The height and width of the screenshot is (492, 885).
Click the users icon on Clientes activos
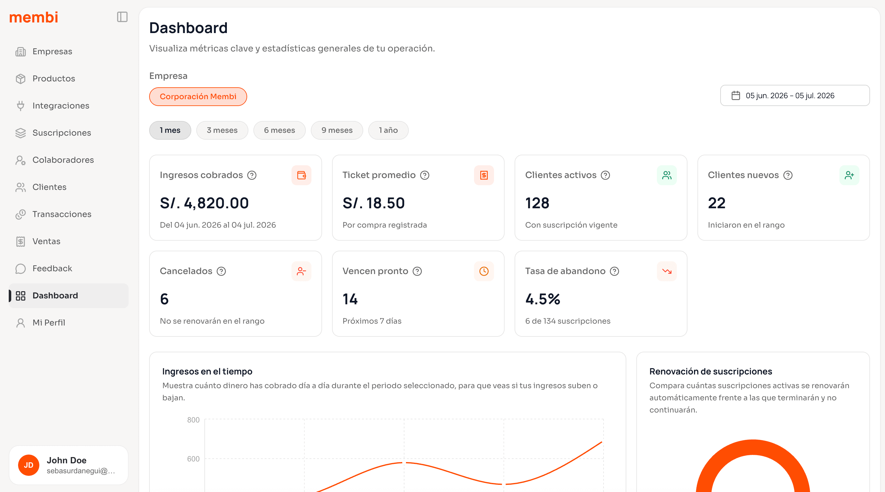(667, 176)
